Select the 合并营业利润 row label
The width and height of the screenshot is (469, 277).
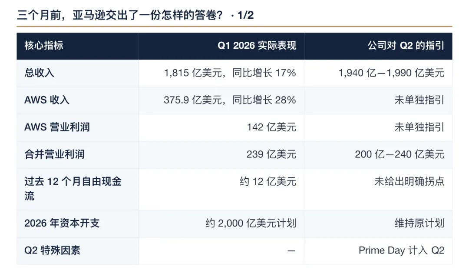54,154
